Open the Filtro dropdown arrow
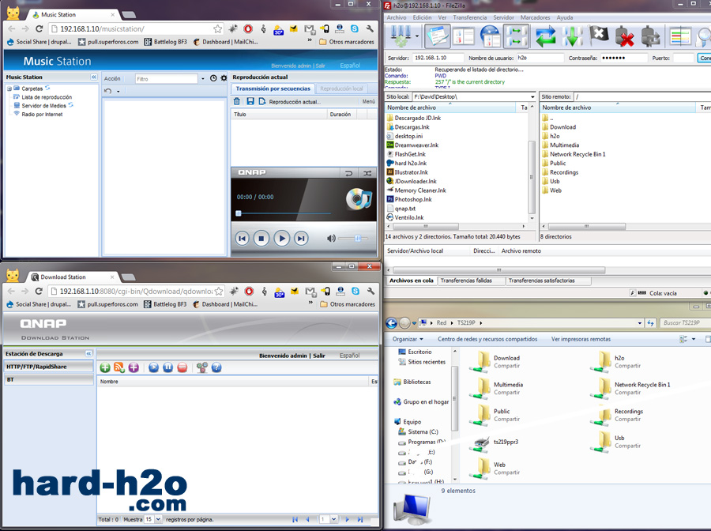 pos(203,79)
